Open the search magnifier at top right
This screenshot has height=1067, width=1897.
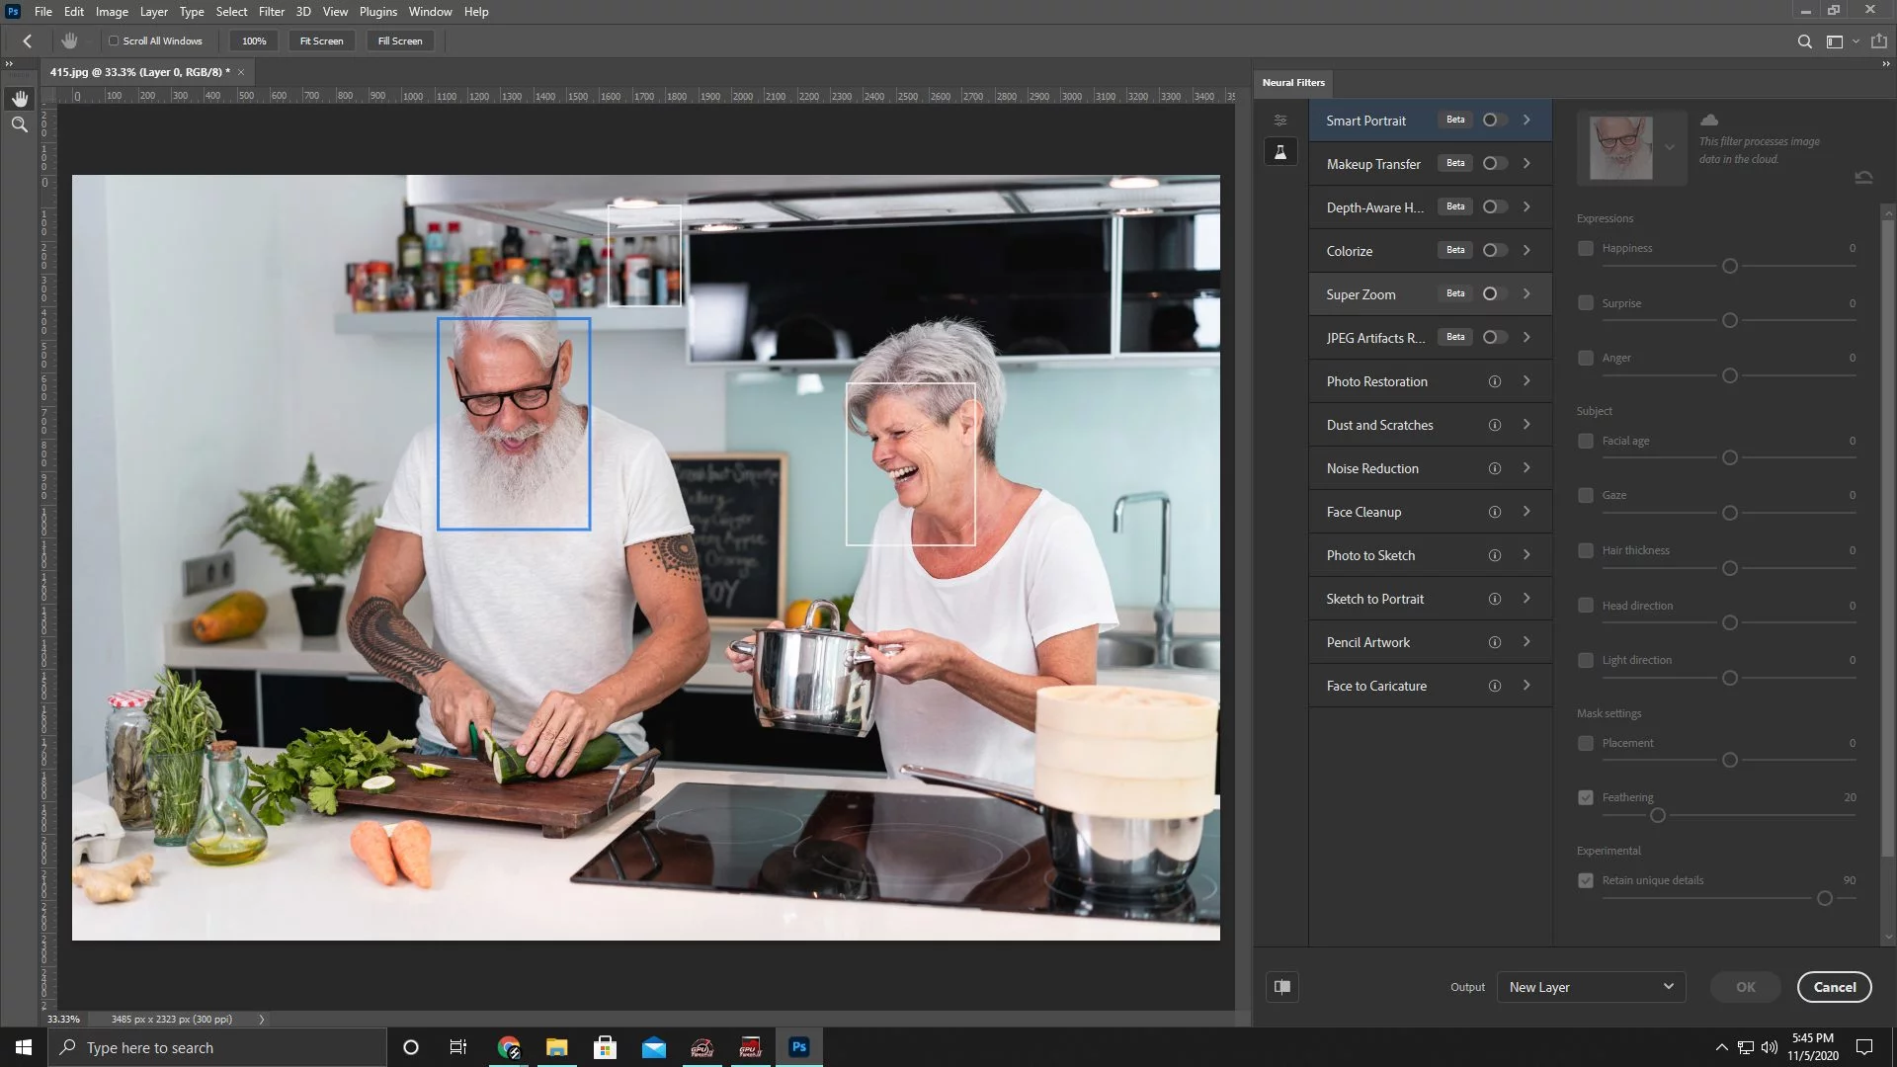click(x=1804, y=41)
